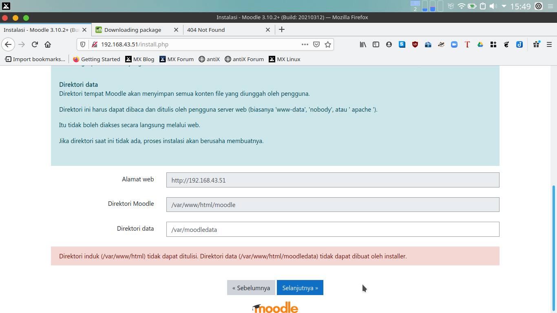Image resolution: width=557 pixels, height=313 pixels.
Task: Show insecure connection padlock info
Action: click(x=94, y=44)
